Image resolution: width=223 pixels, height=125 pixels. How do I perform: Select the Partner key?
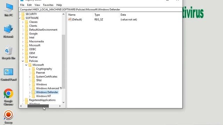33,57
